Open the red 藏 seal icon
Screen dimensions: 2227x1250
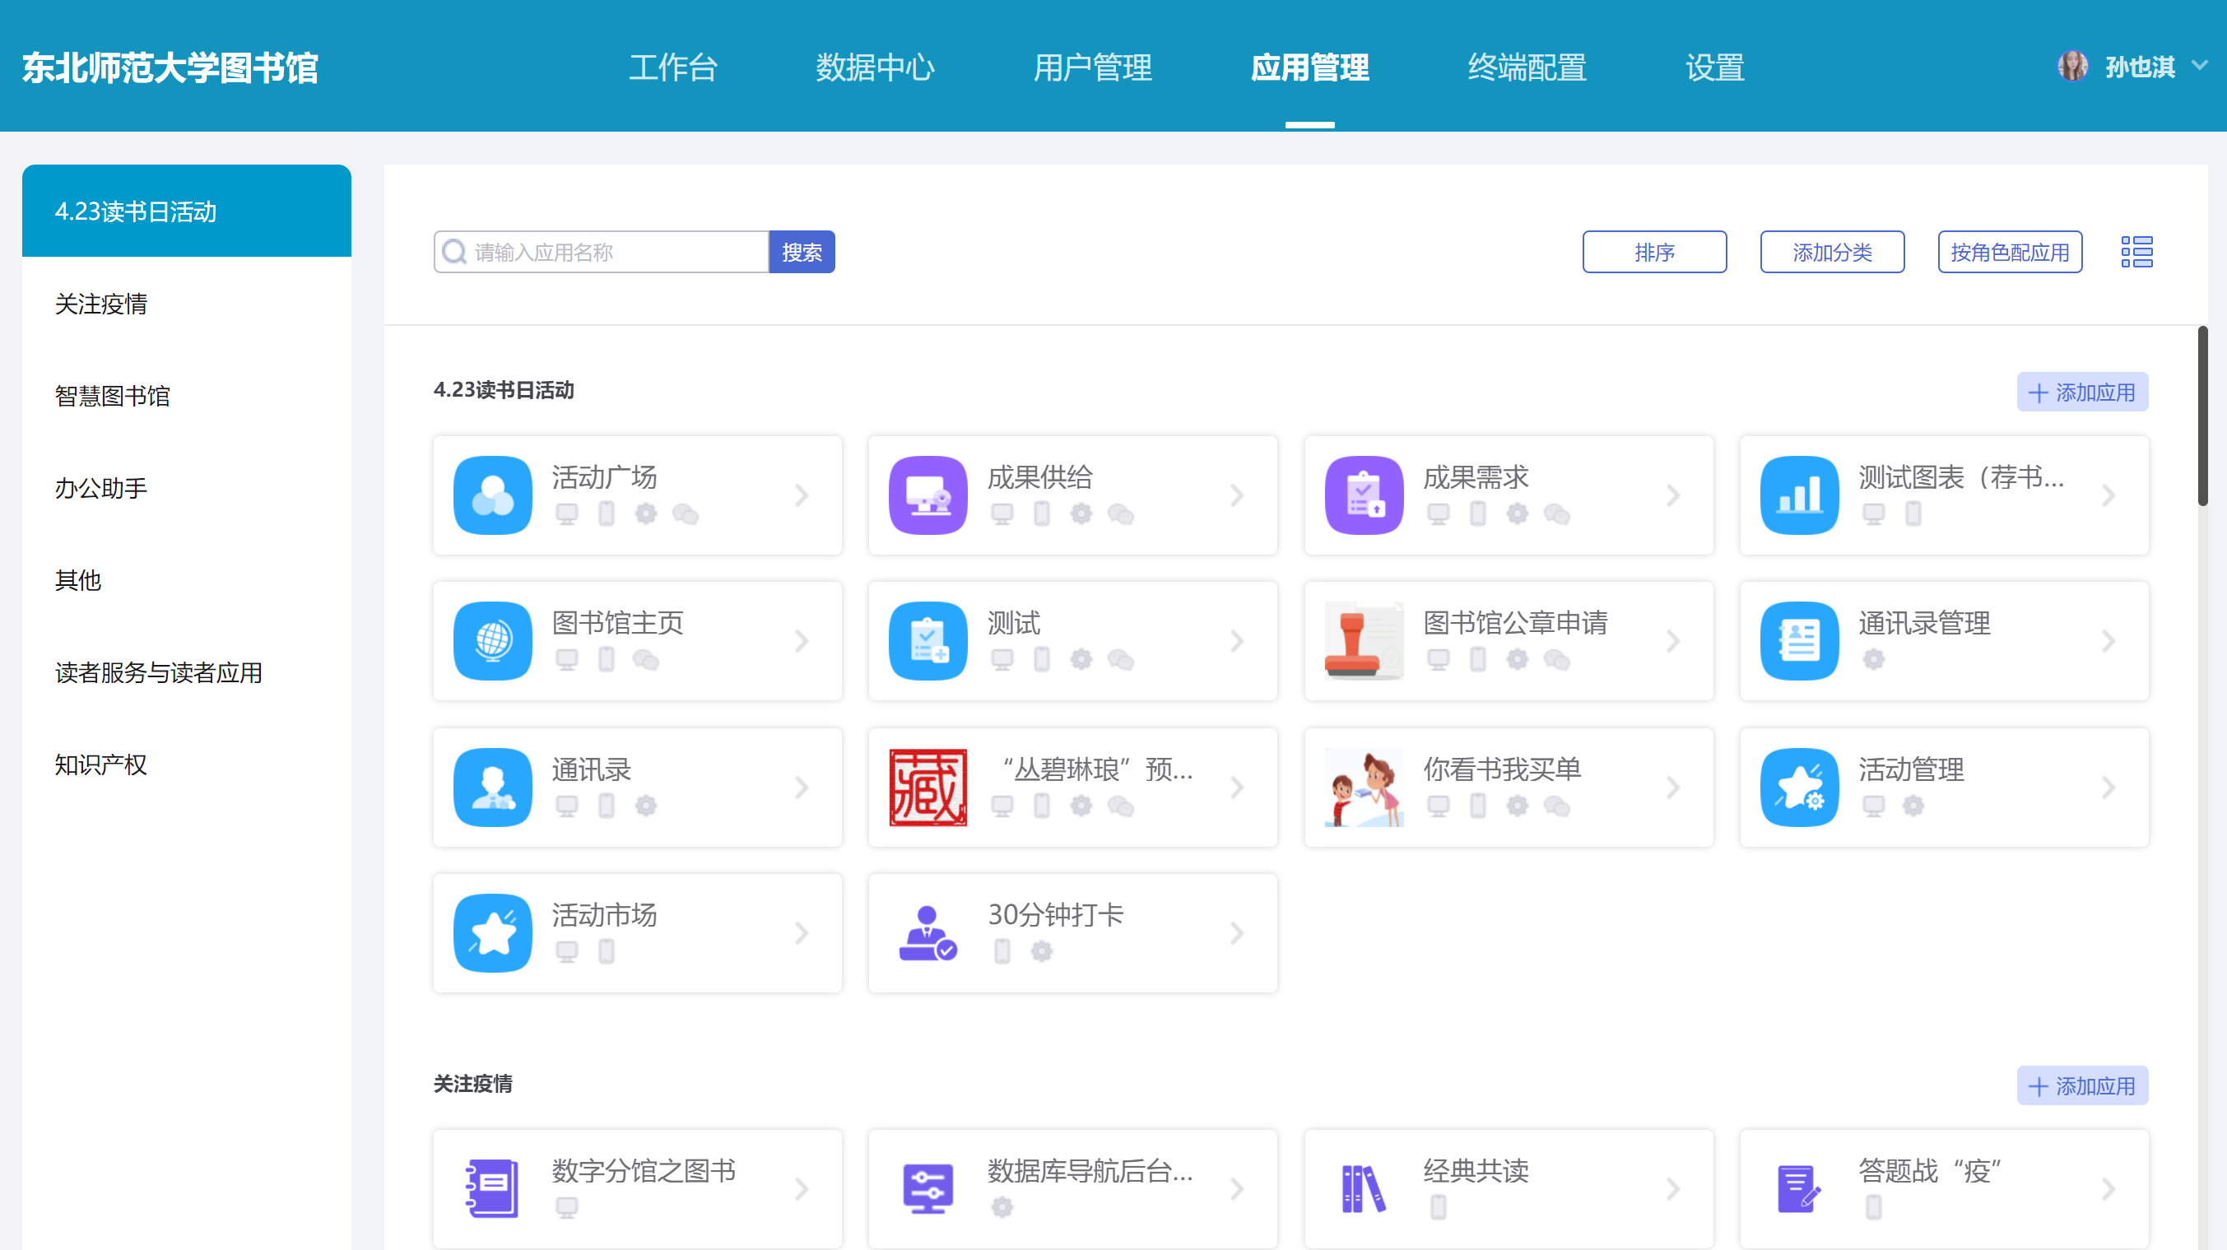[928, 787]
